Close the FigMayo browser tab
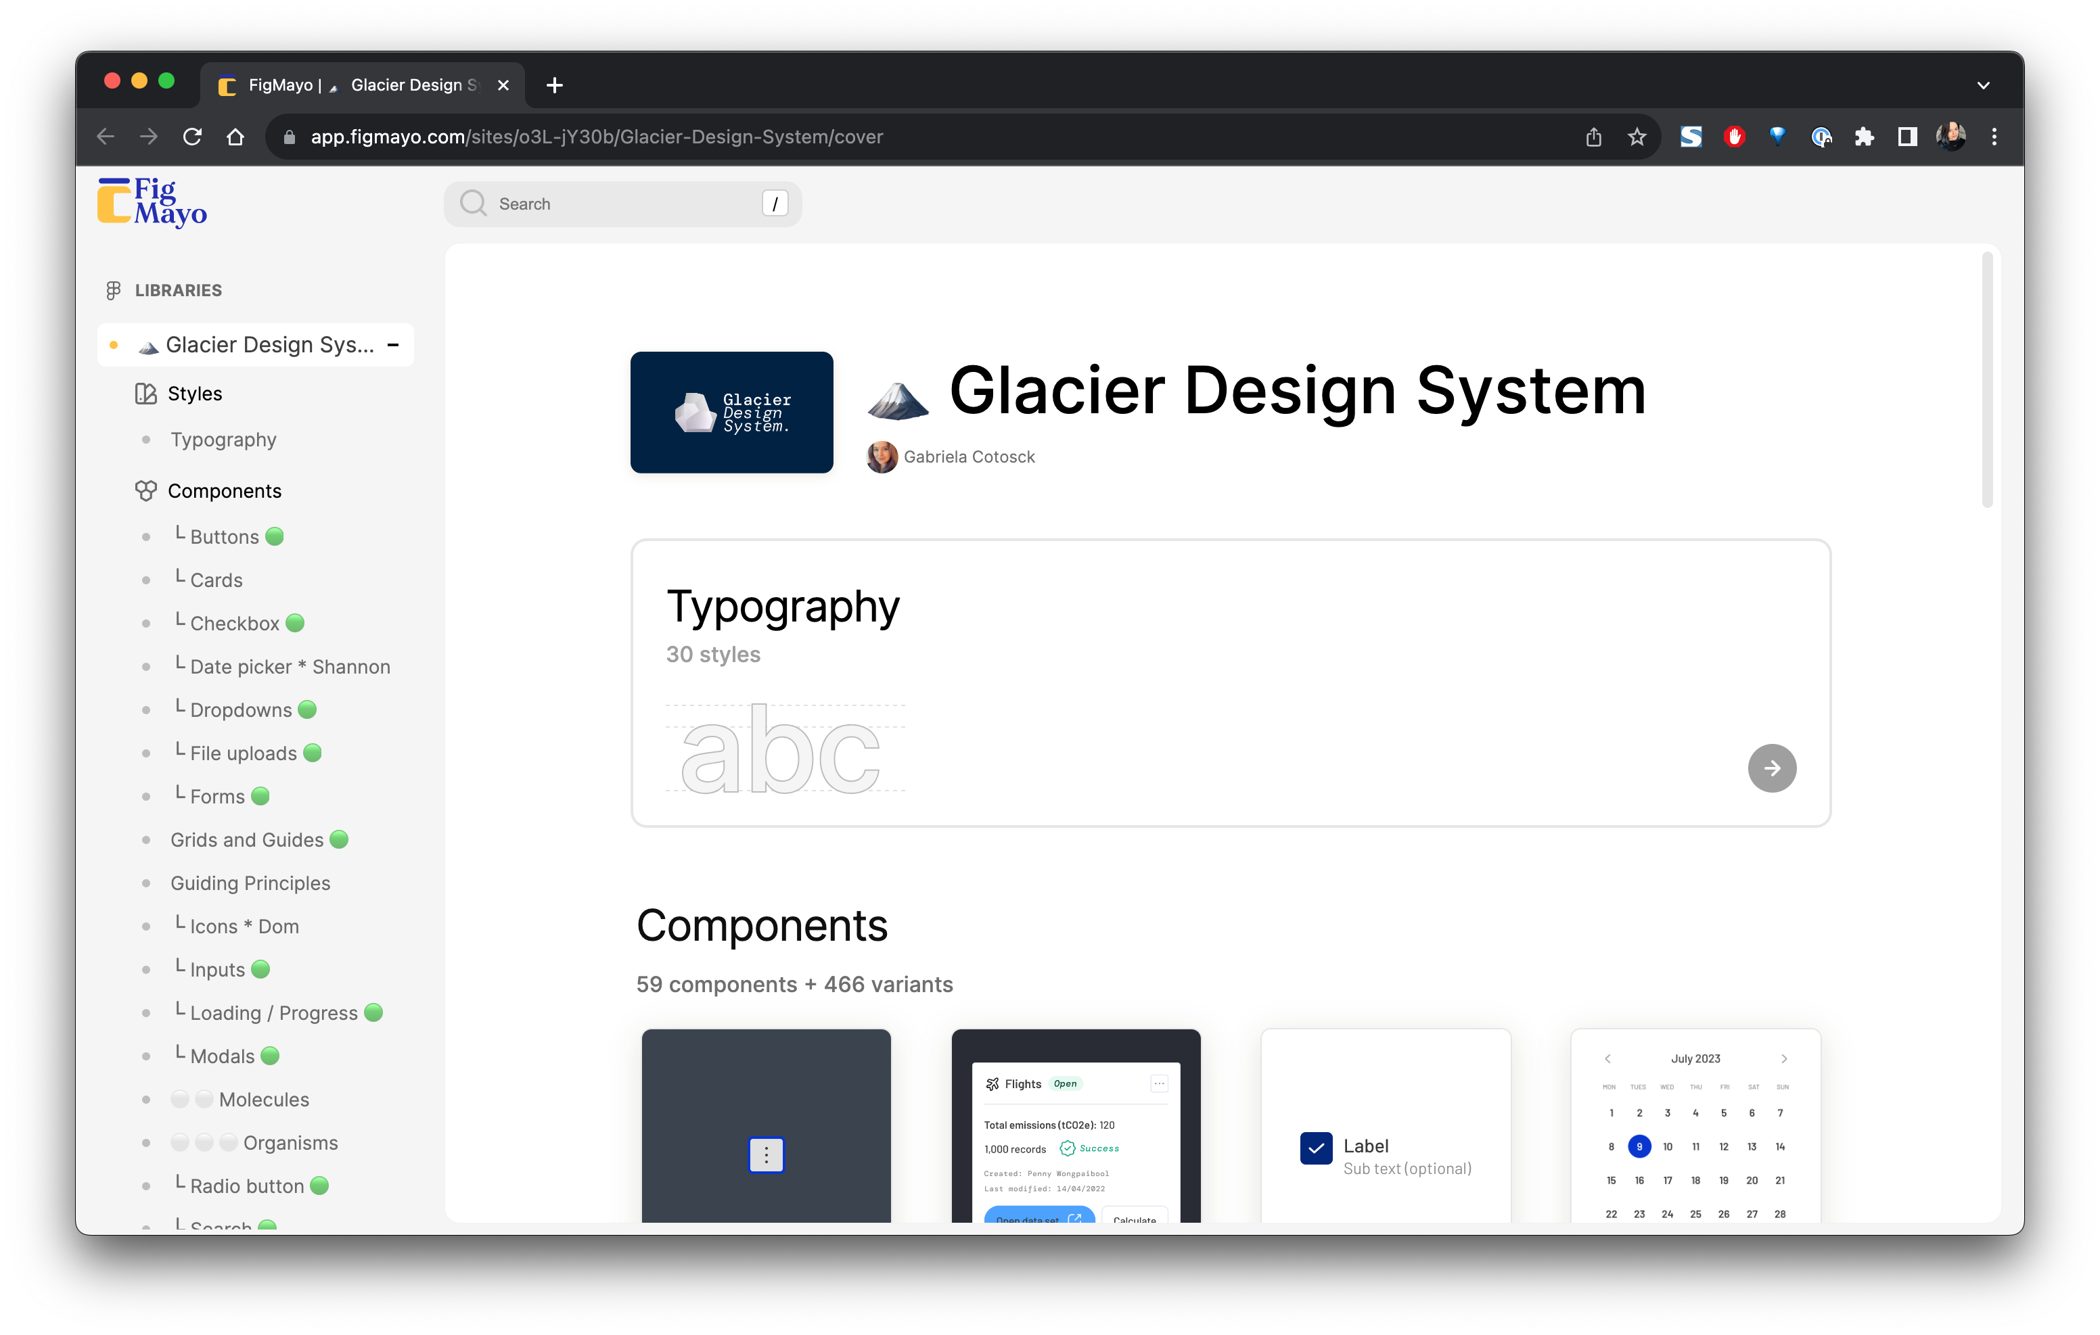This screenshot has width=2100, height=1335. pos(503,85)
